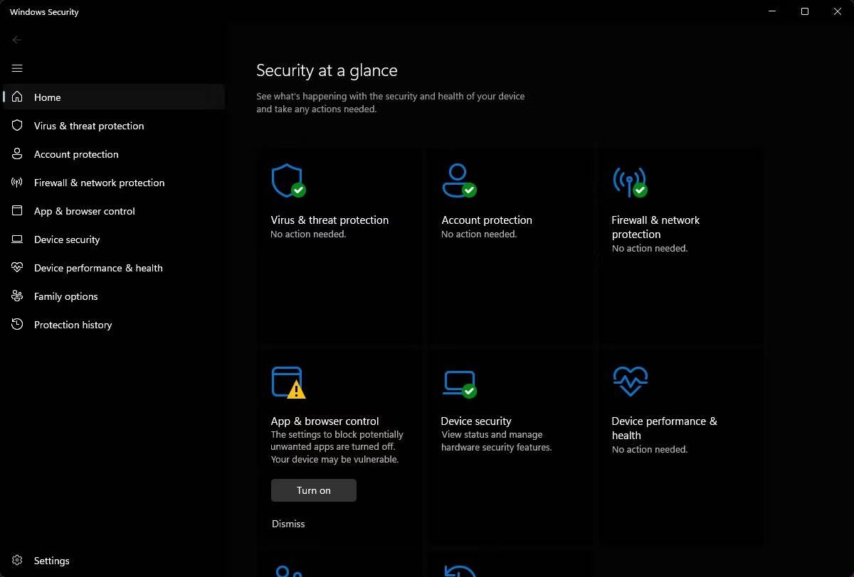This screenshot has height=577, width=854.
Task: Click the shield icon on Virus & threat protection tile
Action: click(x=287, y=180)
